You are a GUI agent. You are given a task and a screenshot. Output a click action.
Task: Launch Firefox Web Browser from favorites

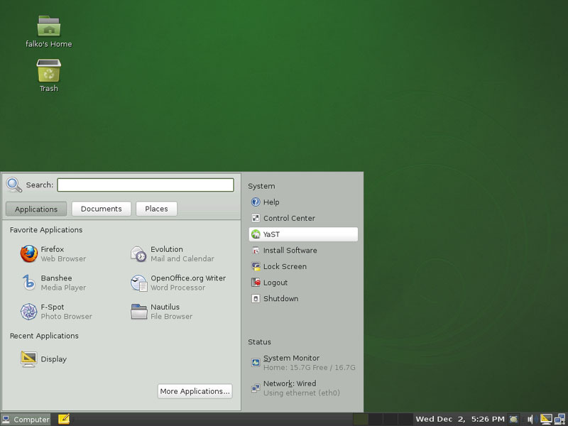click(54, 253)
